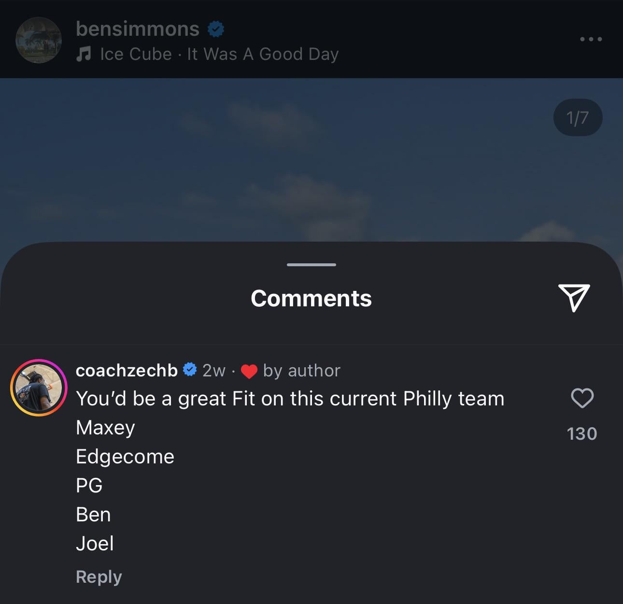This screenshot has width=623, height=604.
Task: Tap the music note icon
Action: [x=84, y=54]
